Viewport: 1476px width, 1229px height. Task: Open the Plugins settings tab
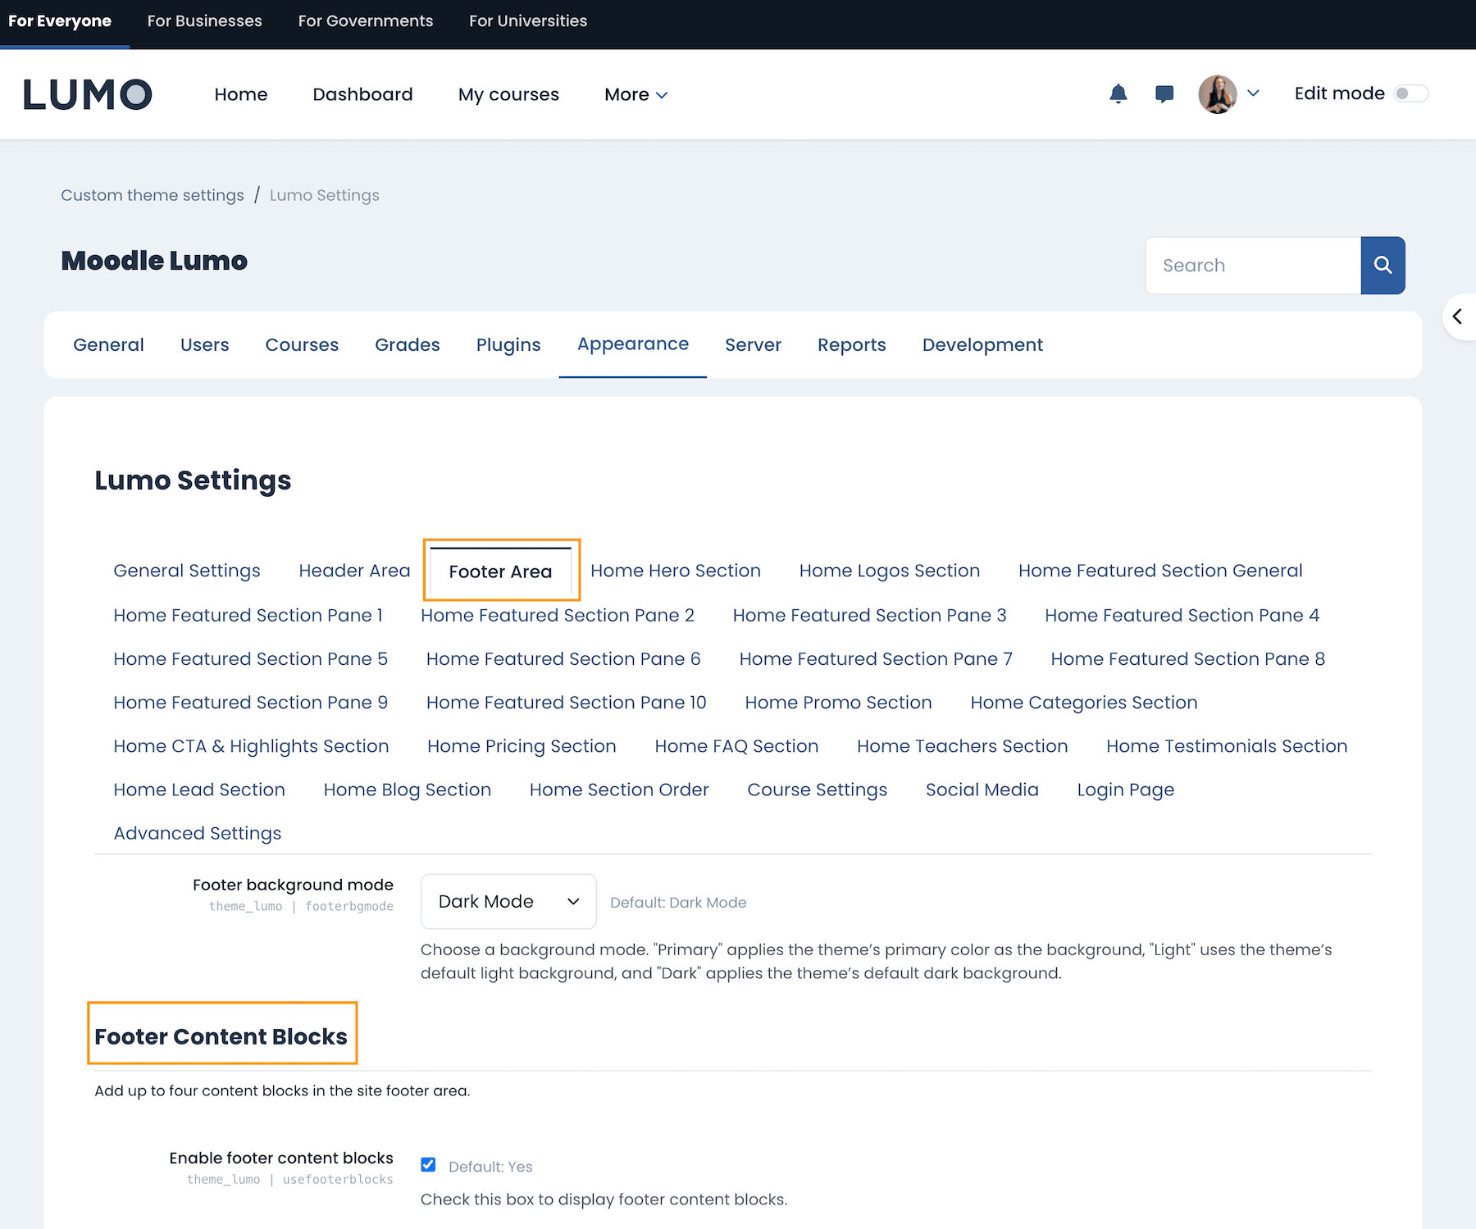tap(508, 344)
